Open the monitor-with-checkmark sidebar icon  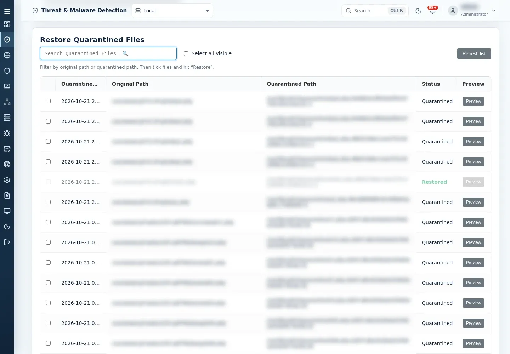click(x=7, y=86)
